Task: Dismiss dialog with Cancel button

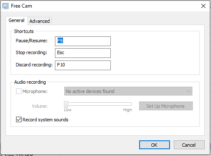Action: pyautogui.click(x=189, y=145)
